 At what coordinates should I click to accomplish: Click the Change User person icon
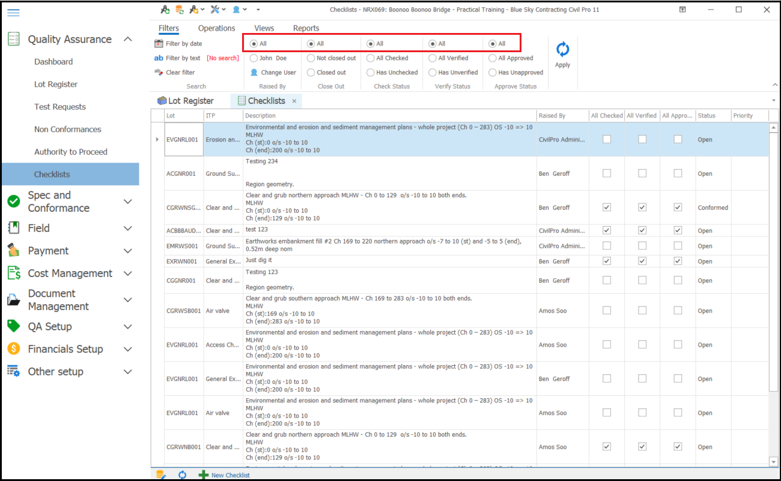(x=254, y=73)
